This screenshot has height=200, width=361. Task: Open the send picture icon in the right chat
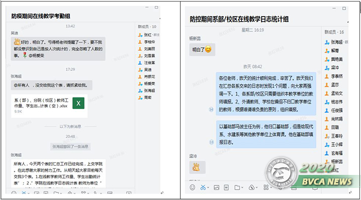coord(217,187)
